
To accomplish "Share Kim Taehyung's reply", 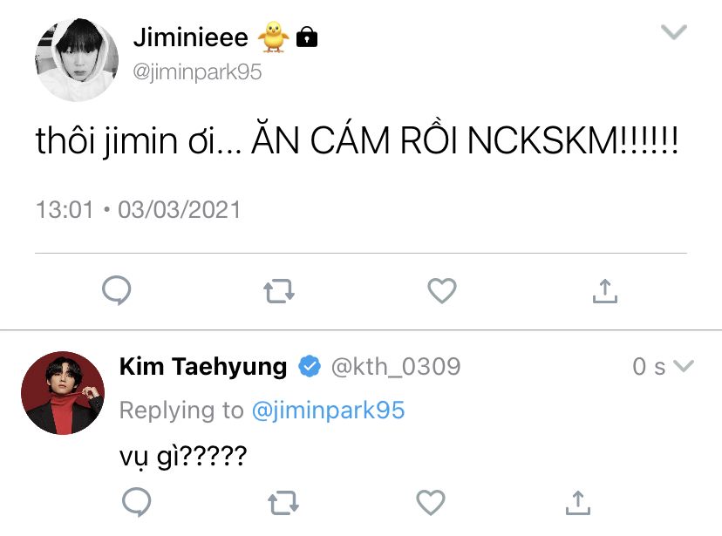I will point(576,502).
